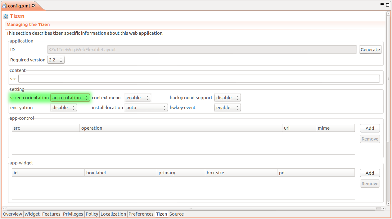Screen dimensions: 392x219
Task: Maximize the editor panel
Action: tap(387, 5)
